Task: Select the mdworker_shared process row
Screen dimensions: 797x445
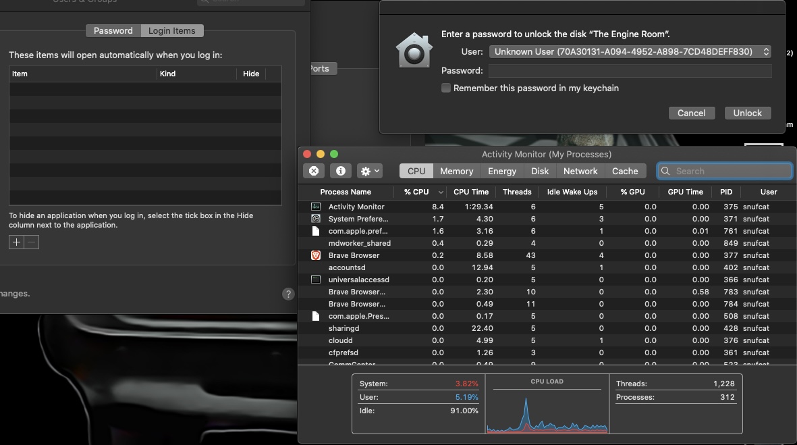Action: [547, 243]
